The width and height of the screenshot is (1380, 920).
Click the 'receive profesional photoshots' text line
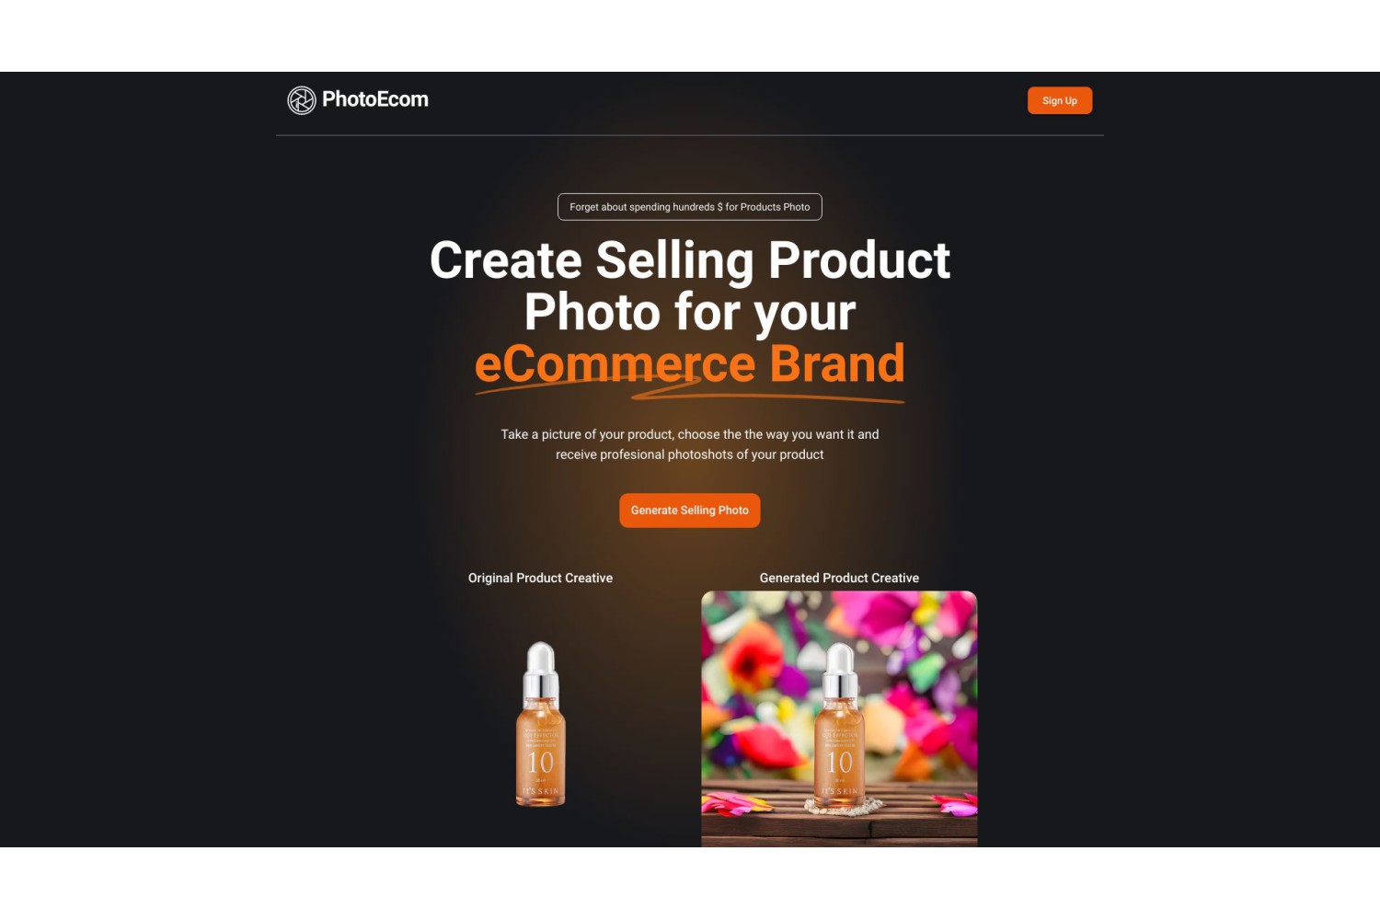pos(690,454)
